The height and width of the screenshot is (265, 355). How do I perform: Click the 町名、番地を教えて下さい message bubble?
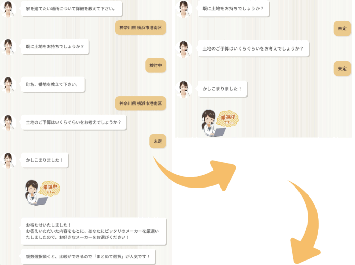[53, 84]
